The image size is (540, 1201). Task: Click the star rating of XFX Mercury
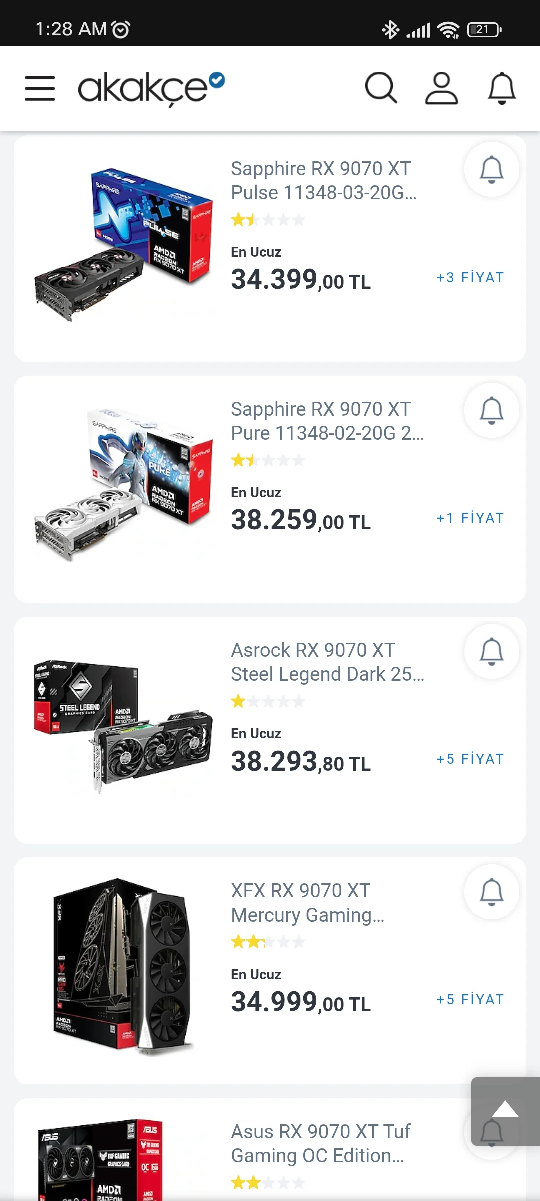point(268,942)
